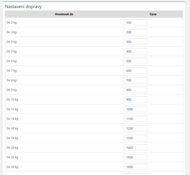Click the Do 8 kg price input

click(136, 80)
